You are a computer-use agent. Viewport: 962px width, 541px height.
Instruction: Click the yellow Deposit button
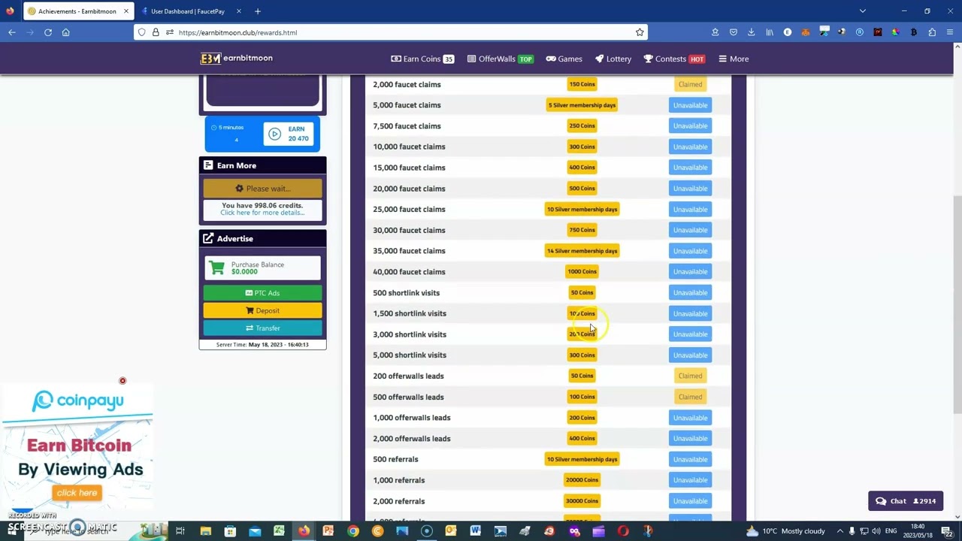click(x=262, y=310)
